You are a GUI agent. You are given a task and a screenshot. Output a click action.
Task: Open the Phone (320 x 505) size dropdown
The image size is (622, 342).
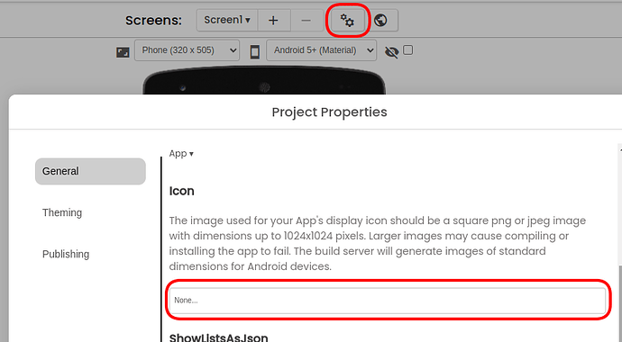tap(187, 50)
